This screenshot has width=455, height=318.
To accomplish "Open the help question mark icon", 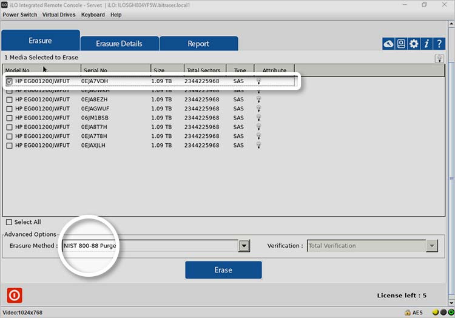I will [439, 44].
